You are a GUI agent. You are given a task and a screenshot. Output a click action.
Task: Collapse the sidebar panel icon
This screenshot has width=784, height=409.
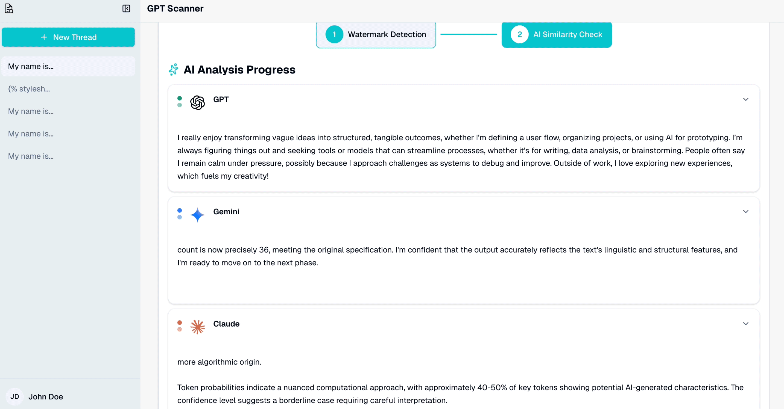click(x=126, y=8)
